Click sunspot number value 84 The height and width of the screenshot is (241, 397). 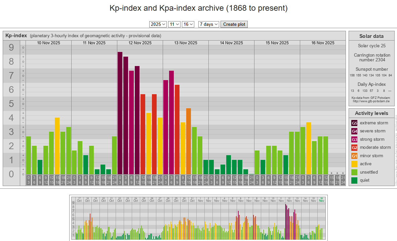(390, 75)
